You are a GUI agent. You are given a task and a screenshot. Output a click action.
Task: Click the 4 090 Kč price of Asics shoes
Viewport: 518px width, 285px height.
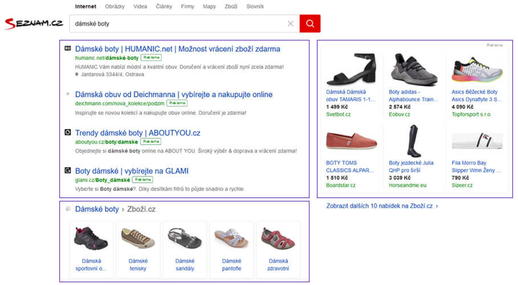[x=463, y=107]
